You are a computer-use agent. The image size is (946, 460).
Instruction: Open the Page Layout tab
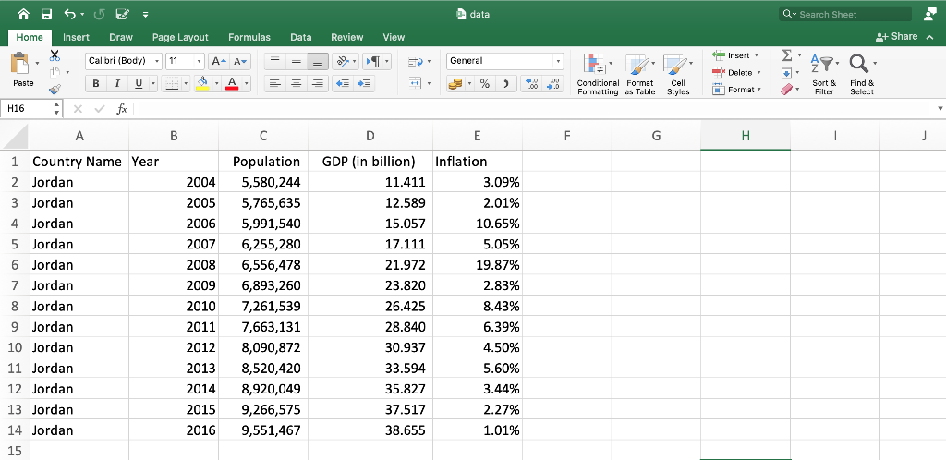click(180, 37)
